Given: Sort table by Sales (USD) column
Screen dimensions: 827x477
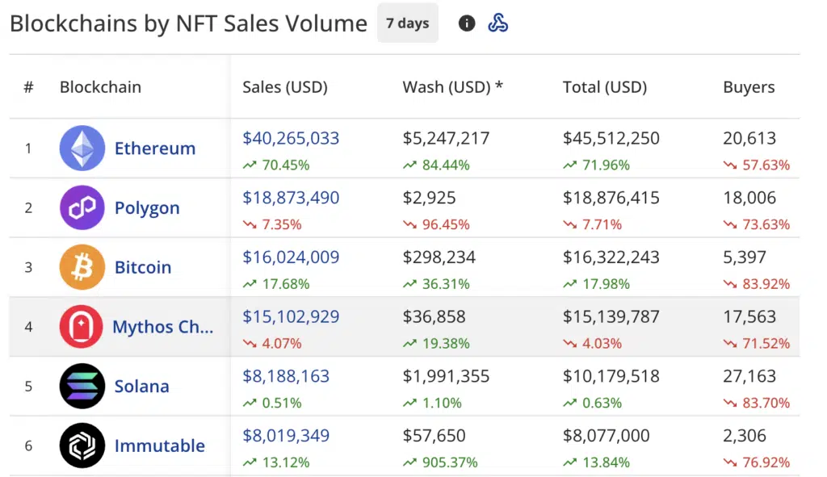Looking at the screenshot, I should pos(285,87).
